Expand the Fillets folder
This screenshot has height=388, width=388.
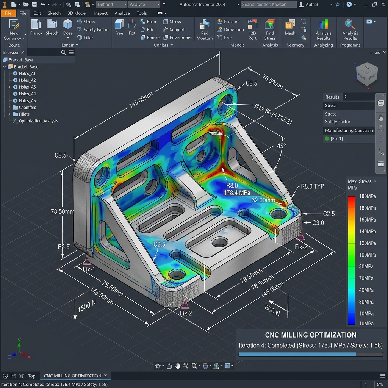pyautogui.click(x=9, y=114)
